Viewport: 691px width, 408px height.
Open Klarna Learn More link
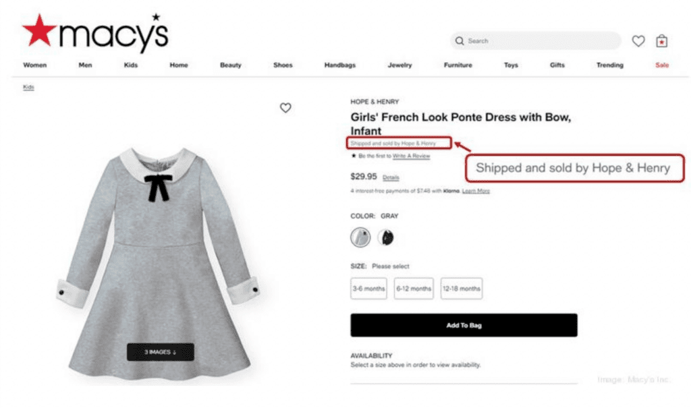(x=476, y=192)
